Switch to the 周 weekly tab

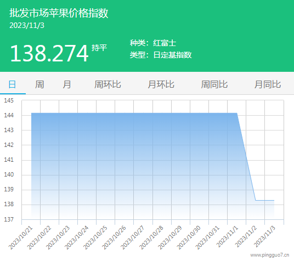39,84
